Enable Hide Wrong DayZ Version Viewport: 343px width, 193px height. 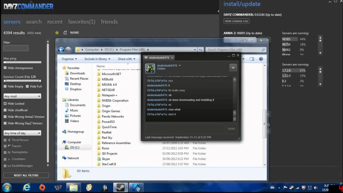(x=5, y=123)
